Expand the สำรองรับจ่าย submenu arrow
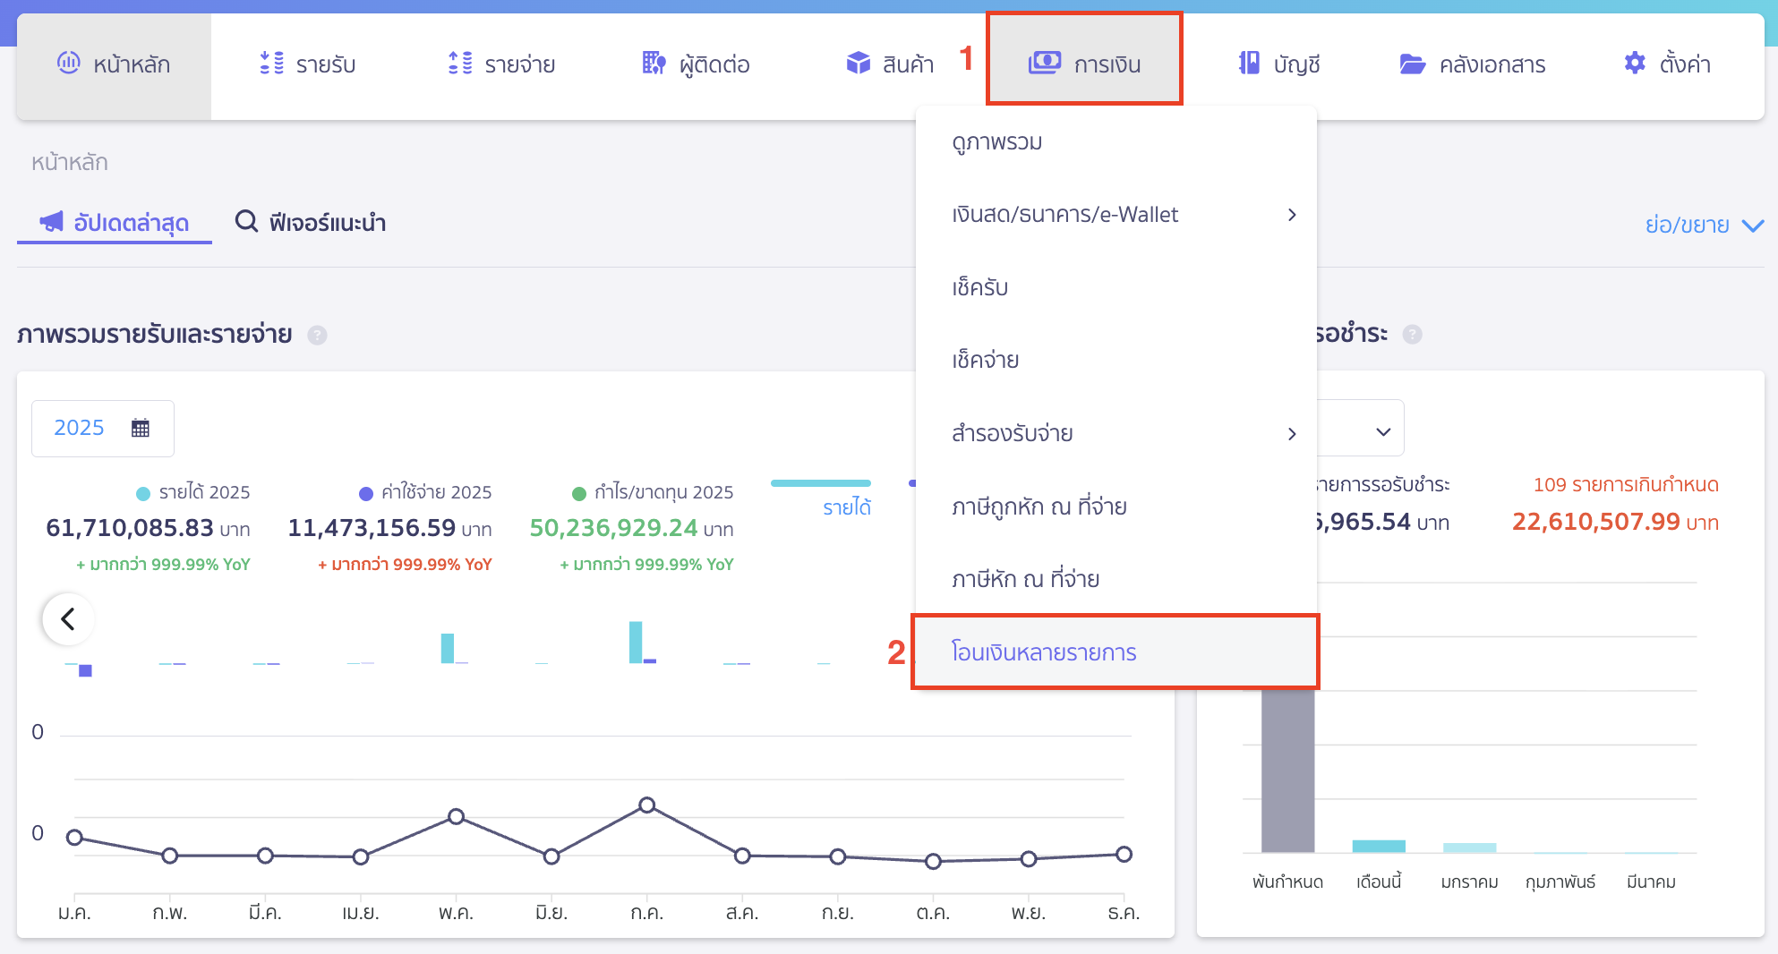Viewport: 1778px width, 954px height. pyautogui.click(x=1291, y=434)
